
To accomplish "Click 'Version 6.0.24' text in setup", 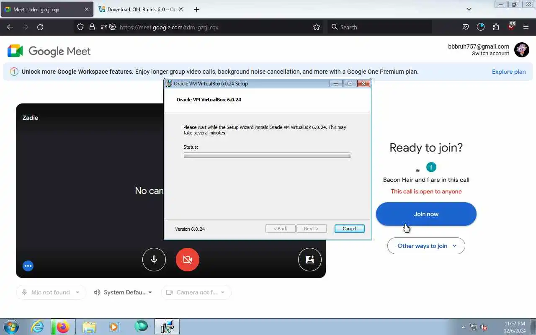I will point(190,229).
